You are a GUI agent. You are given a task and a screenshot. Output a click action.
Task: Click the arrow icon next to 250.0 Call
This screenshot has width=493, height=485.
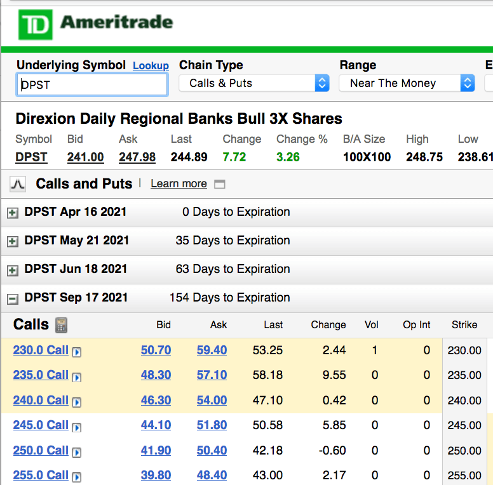(x=77, y=452)
